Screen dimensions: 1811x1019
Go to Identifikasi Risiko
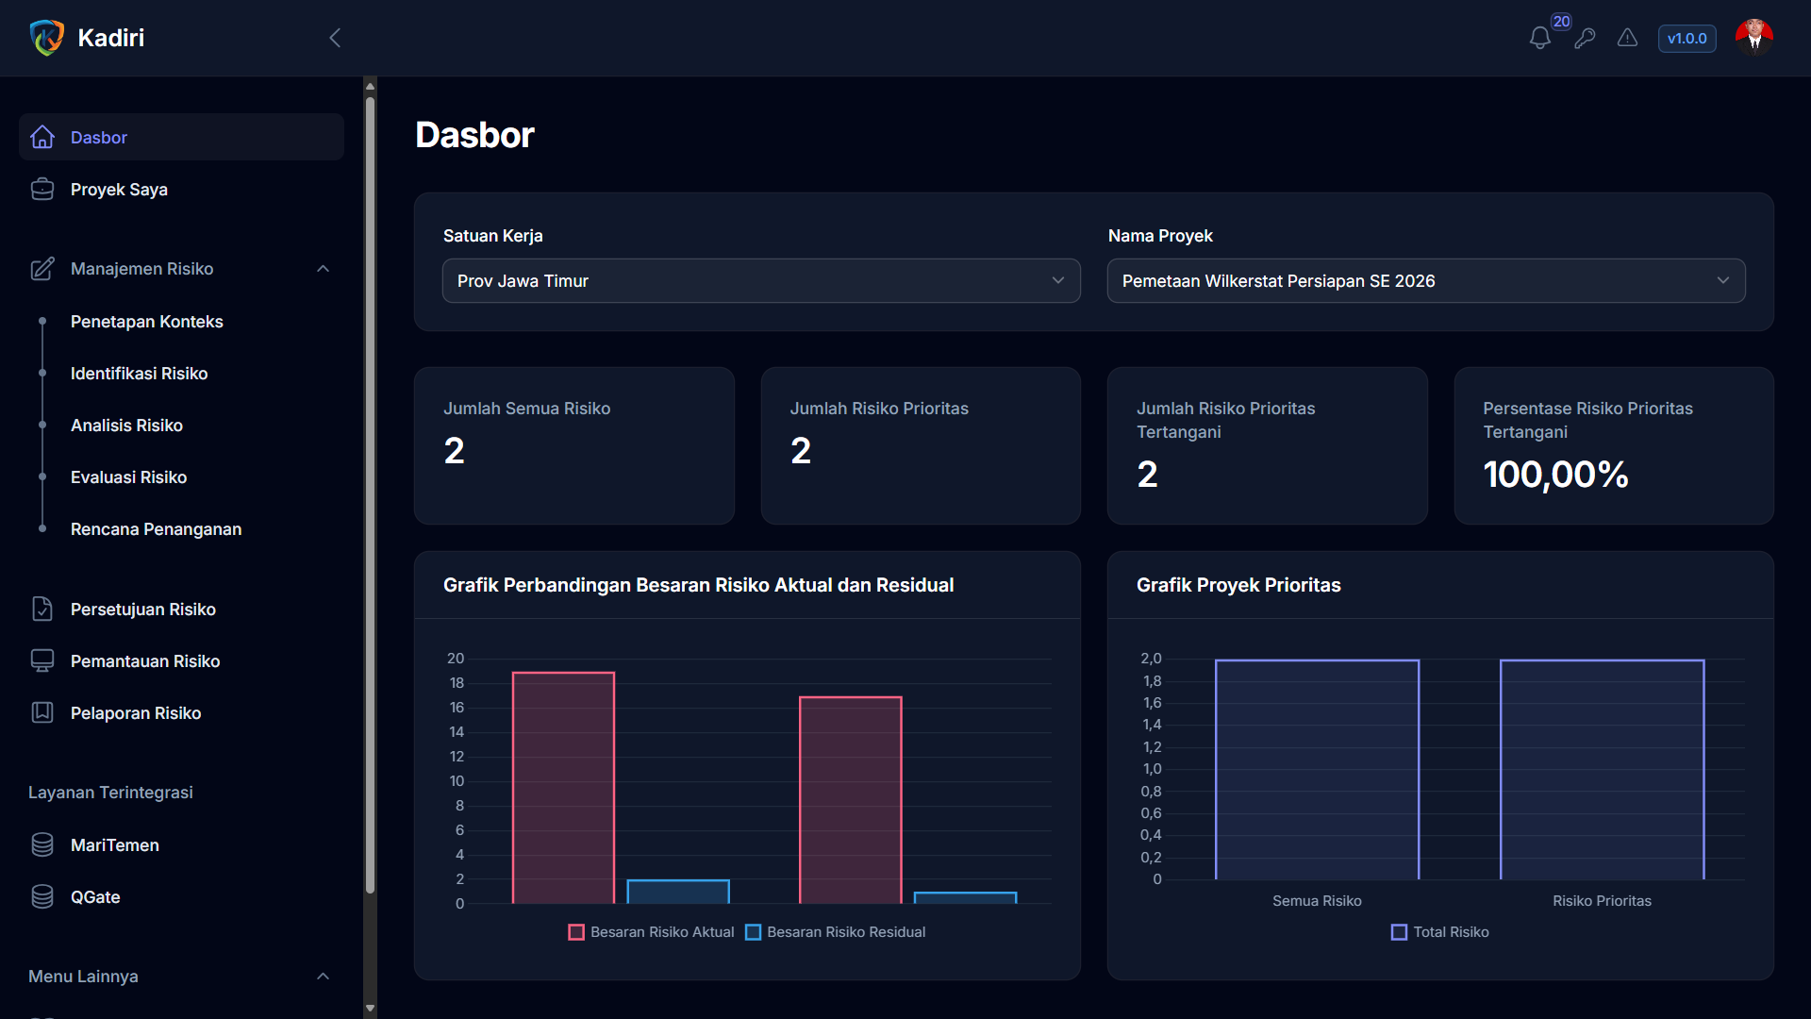[x=139, y=374]
